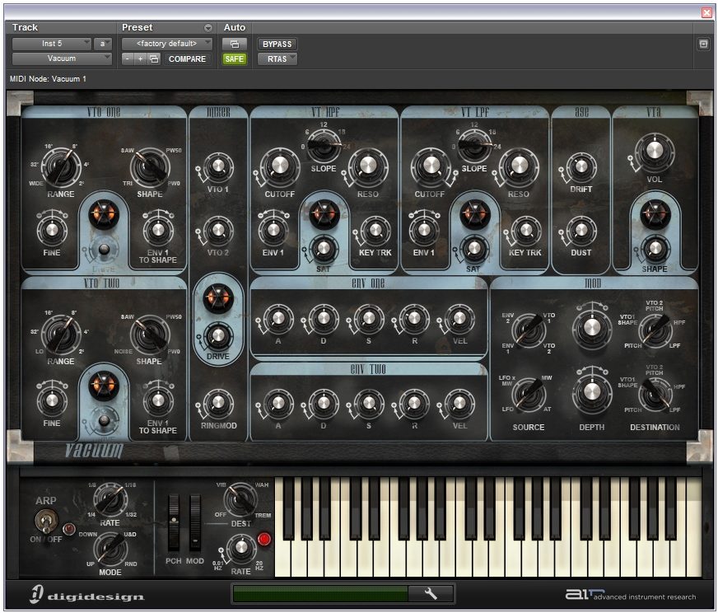
Task: Toggle the SAFE automation button
Action: tap(235, 59)
